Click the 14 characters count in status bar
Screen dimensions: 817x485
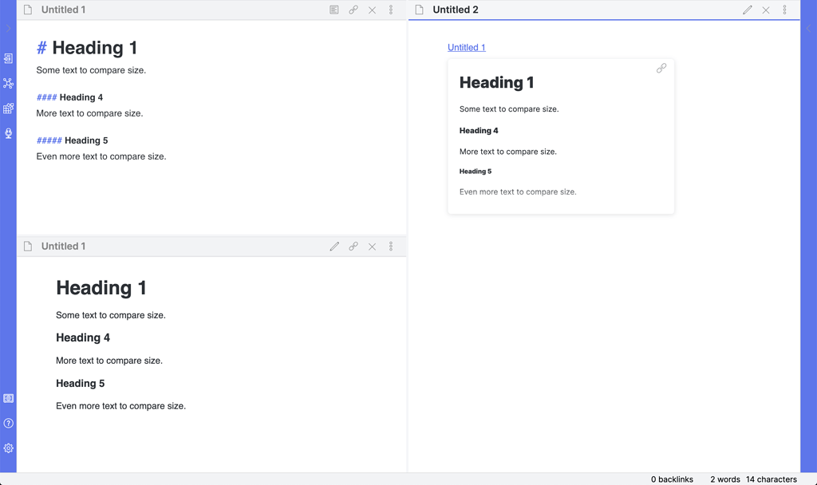tap(772, 479)
